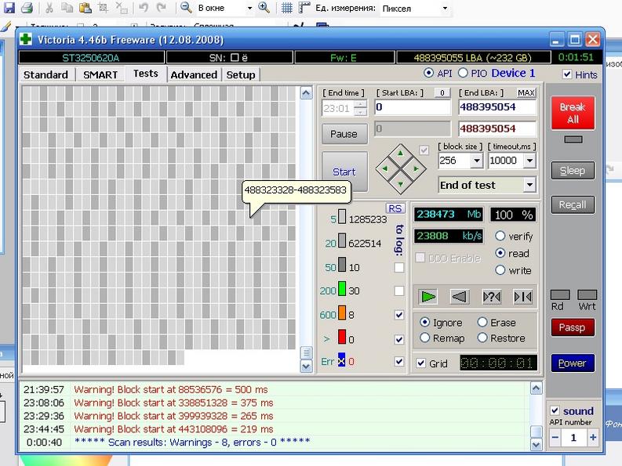The height and width of the screenshot is (466, 622).
Task: Click the save floppy disk icon in background toolbar
Action: tap(9, 7)
